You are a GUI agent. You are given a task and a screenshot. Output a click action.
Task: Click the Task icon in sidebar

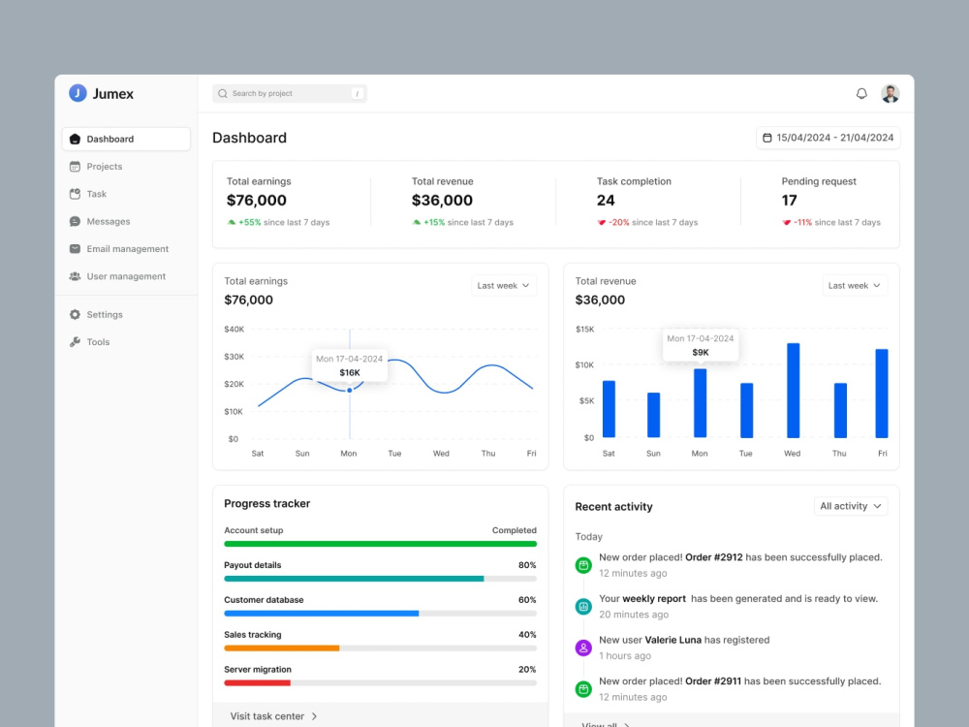pos(75,194)
